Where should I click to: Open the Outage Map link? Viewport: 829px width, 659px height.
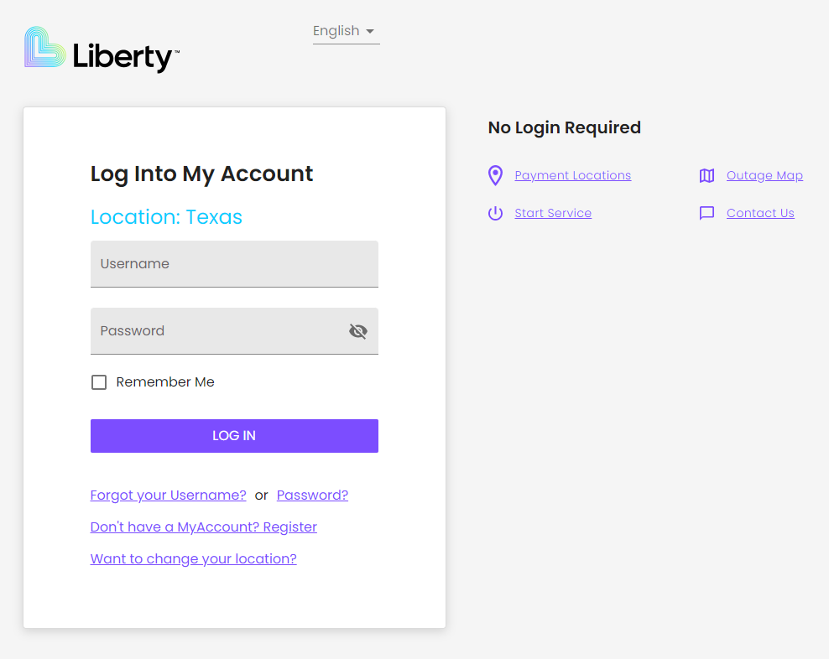tap(764, 175)
